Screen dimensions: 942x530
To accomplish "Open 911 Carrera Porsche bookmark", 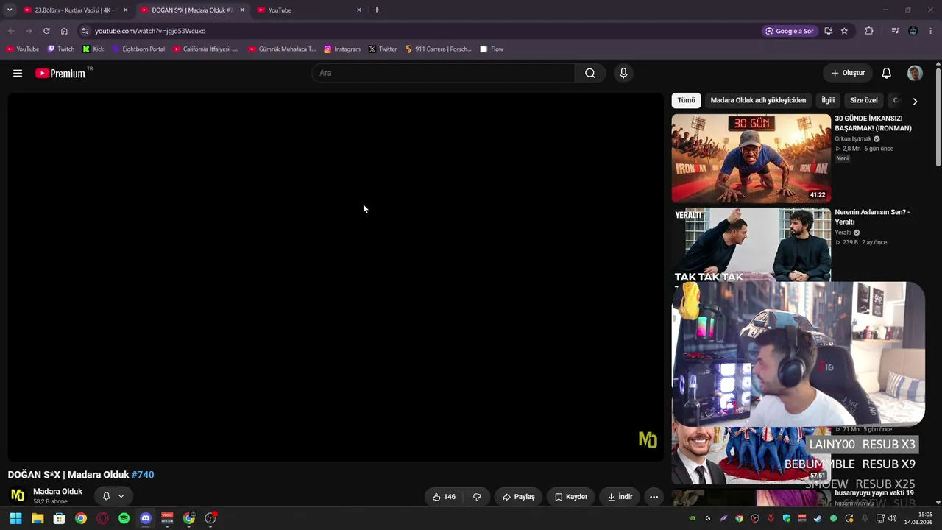I will (438, 49).
